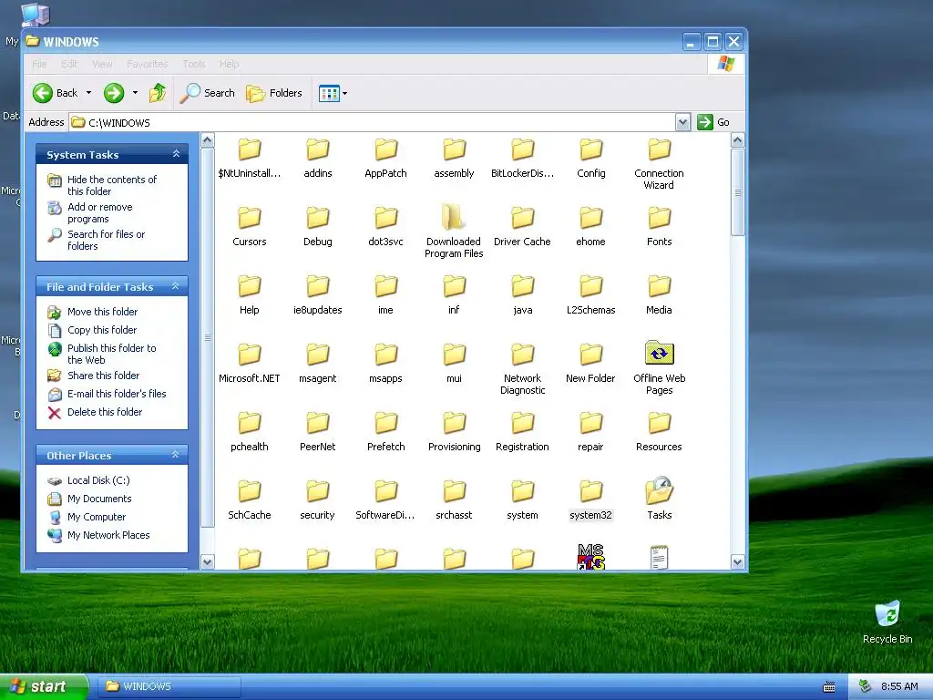Expand the Back history dropdown arrow
This screenshot has width=933, height=700.
[88, 93]
